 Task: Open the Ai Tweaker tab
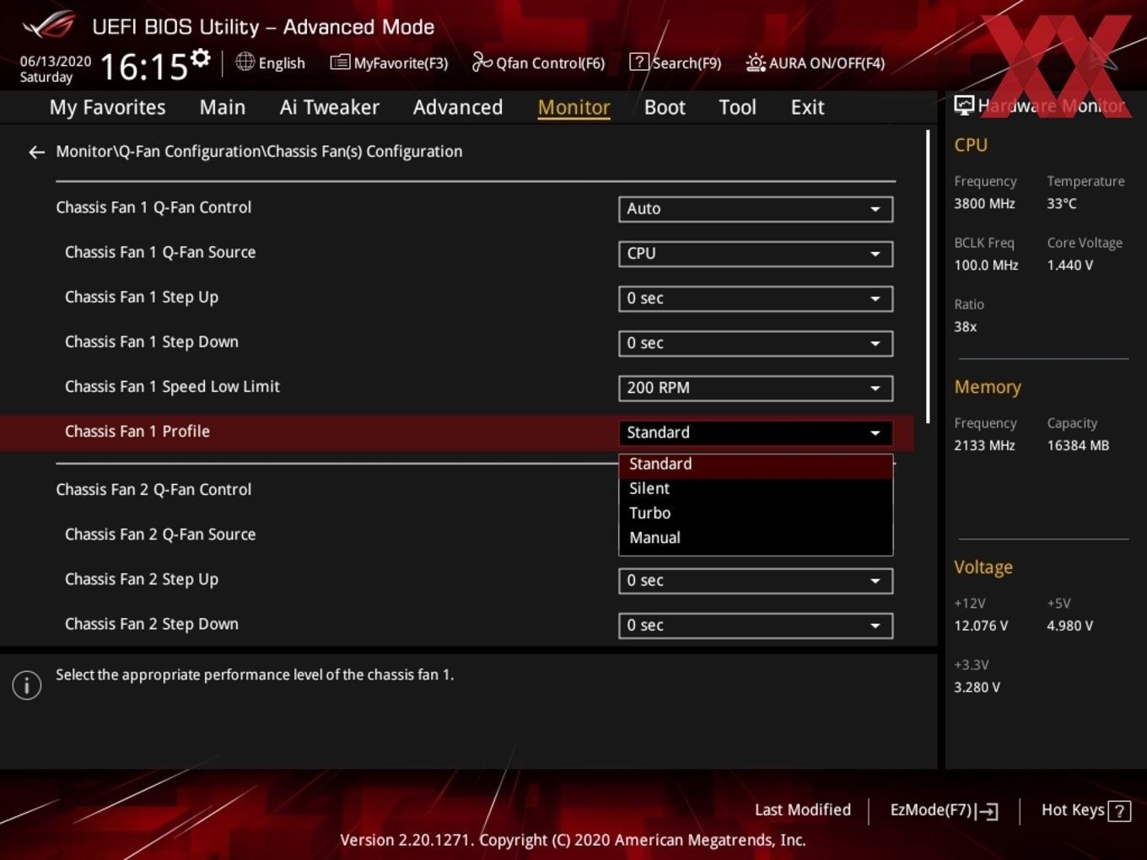coord(329,107)
